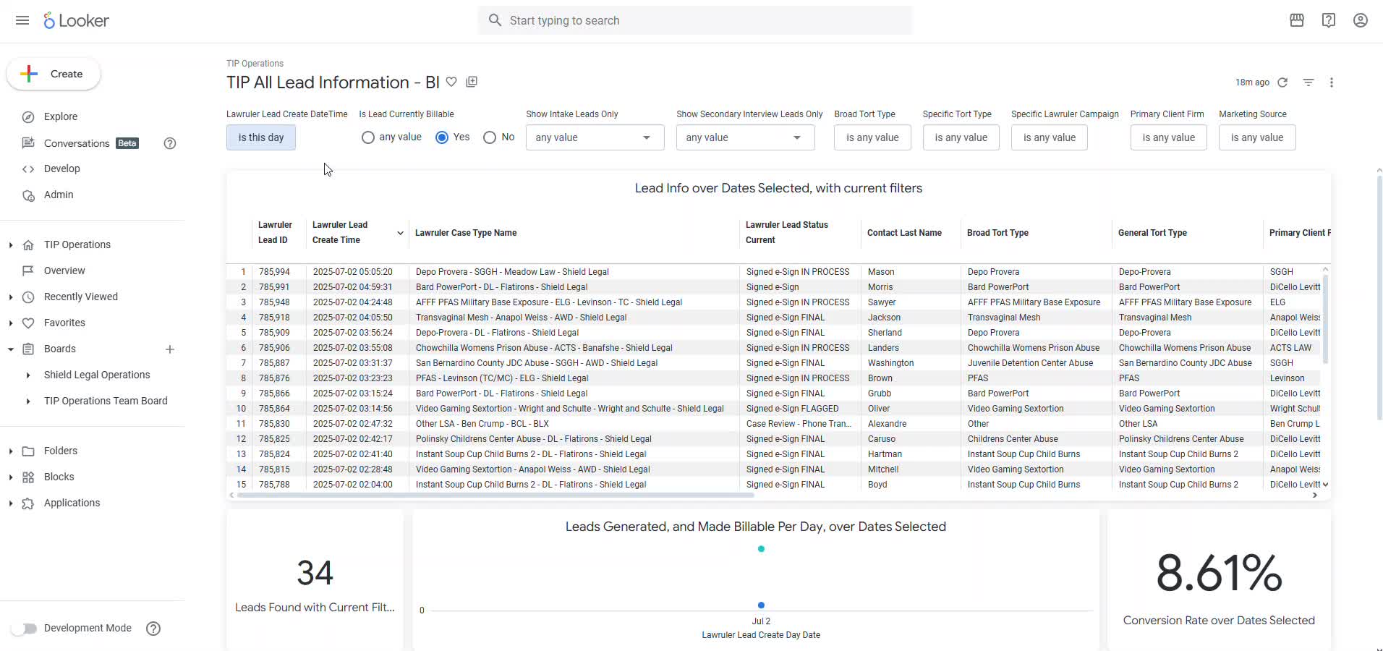This screenshot has width=1383, height=651.
Task: Open the user account icon
Action: 1361,20
